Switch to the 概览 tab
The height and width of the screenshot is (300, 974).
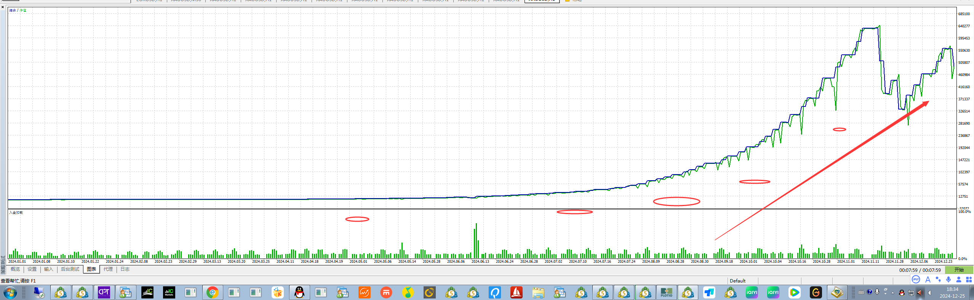(x=15, y=269)
